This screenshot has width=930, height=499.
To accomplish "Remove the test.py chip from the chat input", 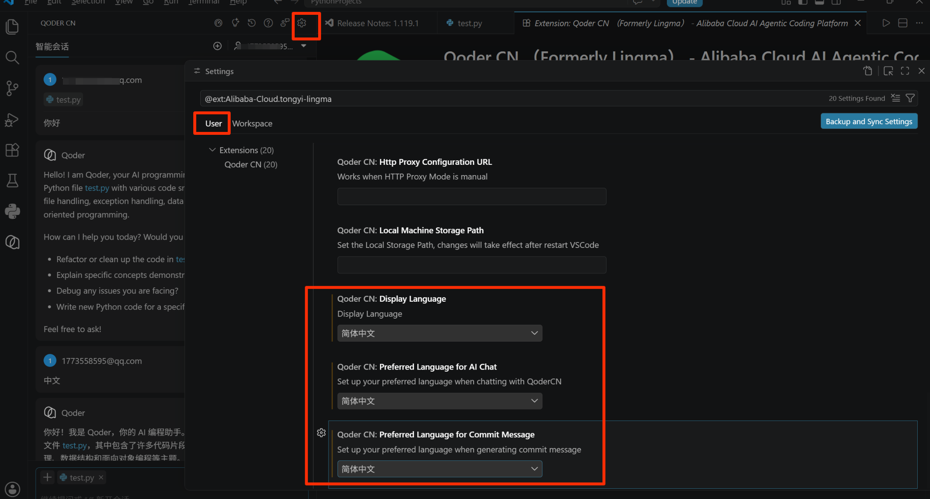I will 101,477.
